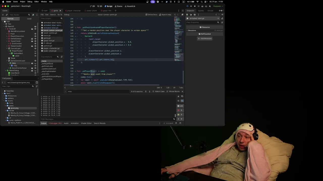Image resolution: width=323 pixels, height=181 pixels.
Task: Open the script File menu
Action: tap(42, 15)
